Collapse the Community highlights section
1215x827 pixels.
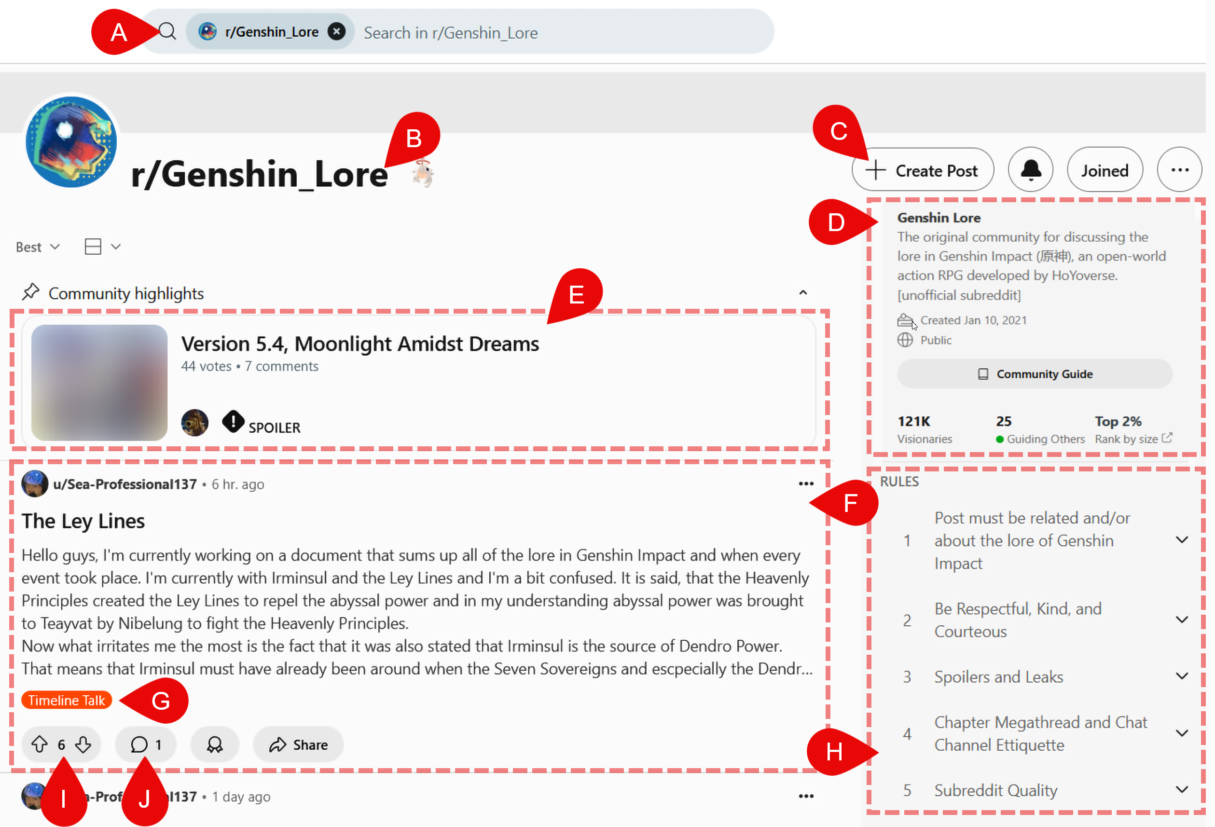click(x=803, y=293)
